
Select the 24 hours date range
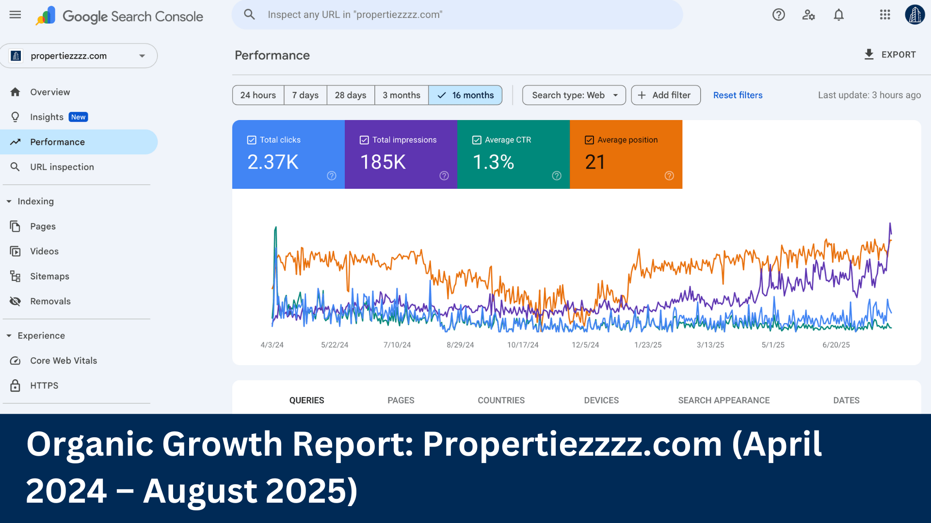258,95
